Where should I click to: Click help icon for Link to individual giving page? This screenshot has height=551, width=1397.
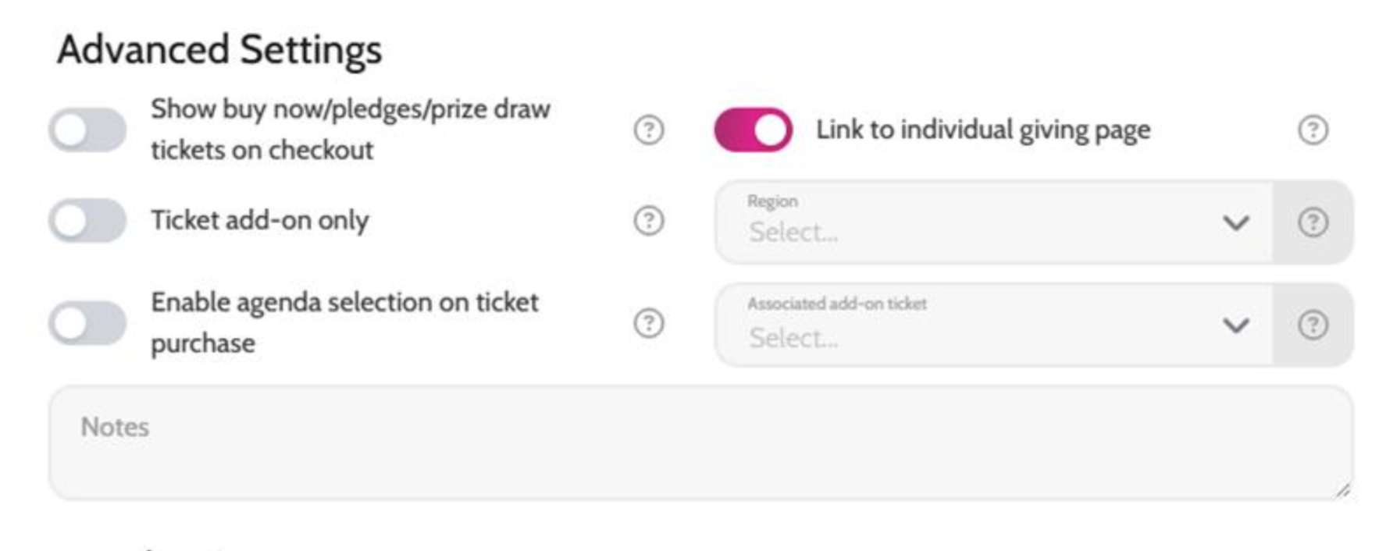(1313, 130)
